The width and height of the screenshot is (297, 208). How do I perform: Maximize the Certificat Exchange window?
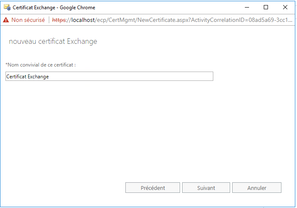pos(266,7)
